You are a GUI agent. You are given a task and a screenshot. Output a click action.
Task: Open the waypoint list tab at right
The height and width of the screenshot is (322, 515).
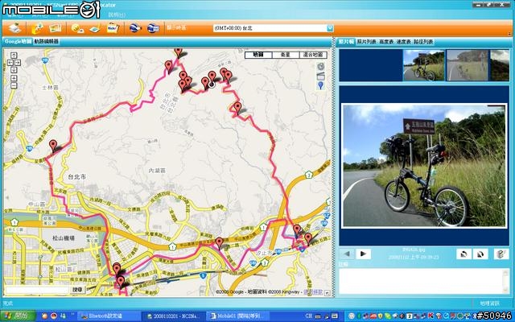423,42
